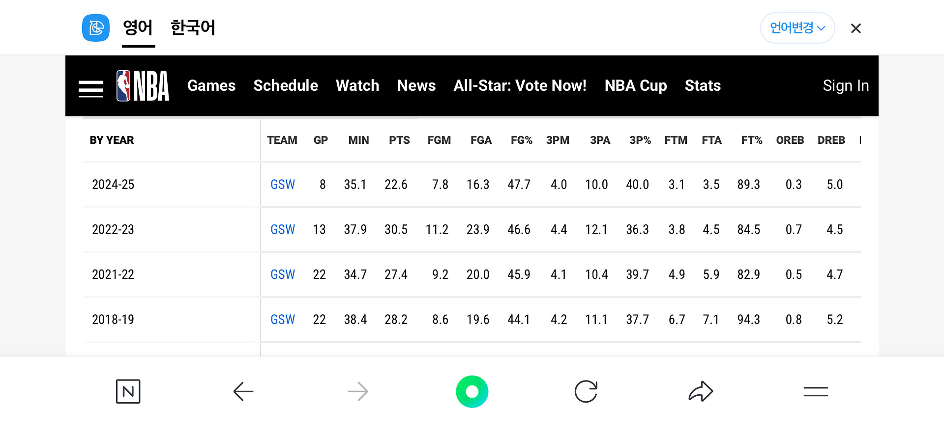Close the translation bar with X
Viewport: 944px width, 435px height.
point(855,28)
